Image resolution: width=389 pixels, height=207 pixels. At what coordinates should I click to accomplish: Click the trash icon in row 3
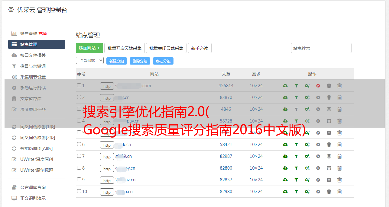[339, 109]
